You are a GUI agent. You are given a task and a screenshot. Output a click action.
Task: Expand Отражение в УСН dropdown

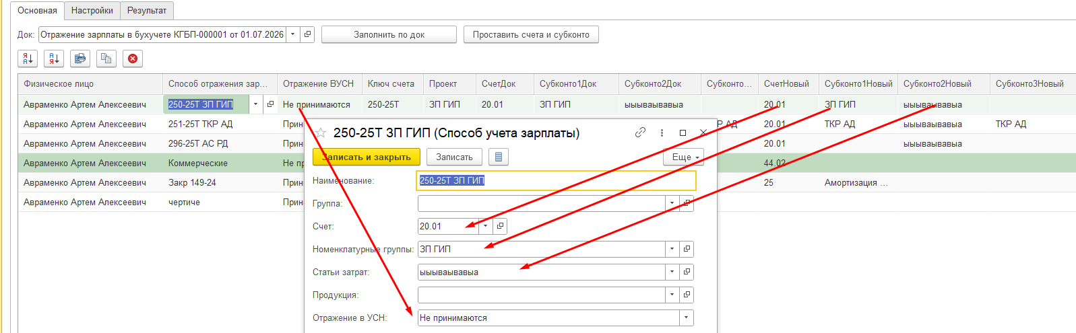pyautogui.click(x=687, y=318)
